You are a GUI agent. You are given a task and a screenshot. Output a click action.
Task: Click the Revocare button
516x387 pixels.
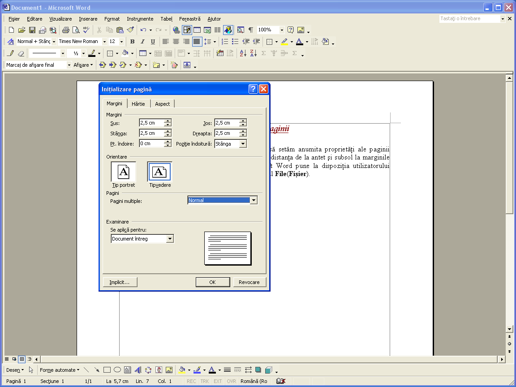[x=249, y=282]
